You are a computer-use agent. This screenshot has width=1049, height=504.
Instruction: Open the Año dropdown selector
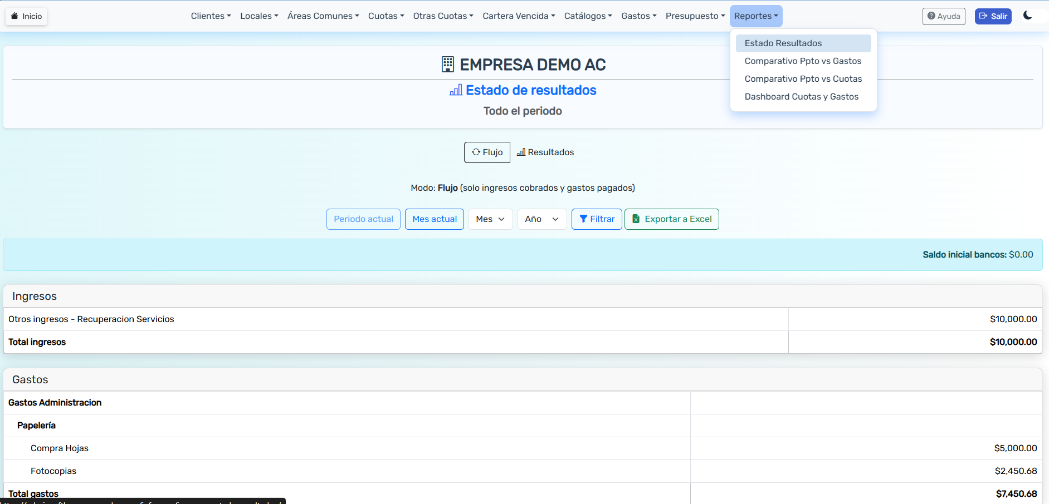(541, 219)
